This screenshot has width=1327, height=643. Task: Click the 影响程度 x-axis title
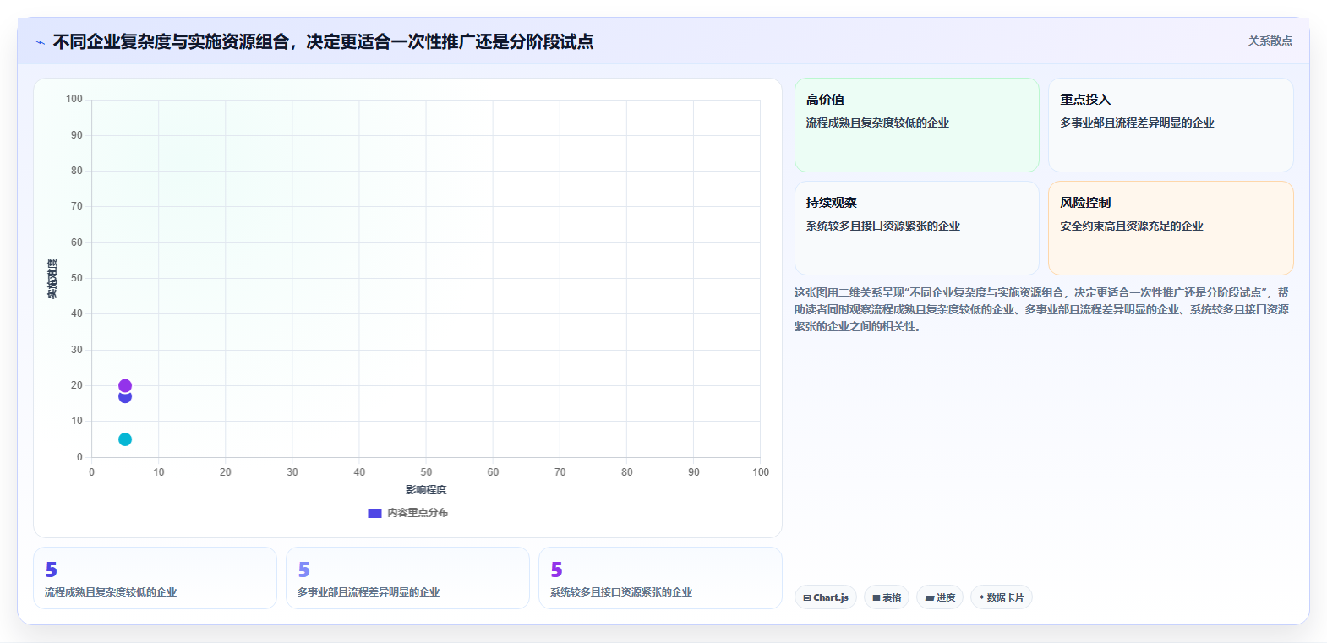426,490
